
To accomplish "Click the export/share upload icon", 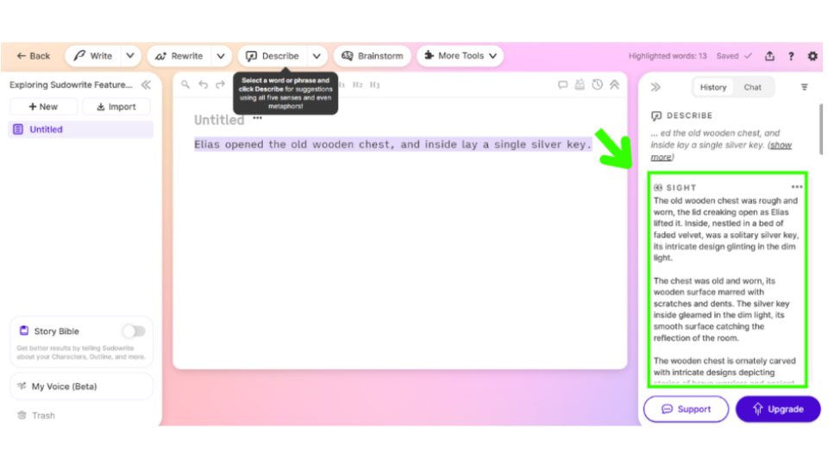I will [x=769, y=56].
